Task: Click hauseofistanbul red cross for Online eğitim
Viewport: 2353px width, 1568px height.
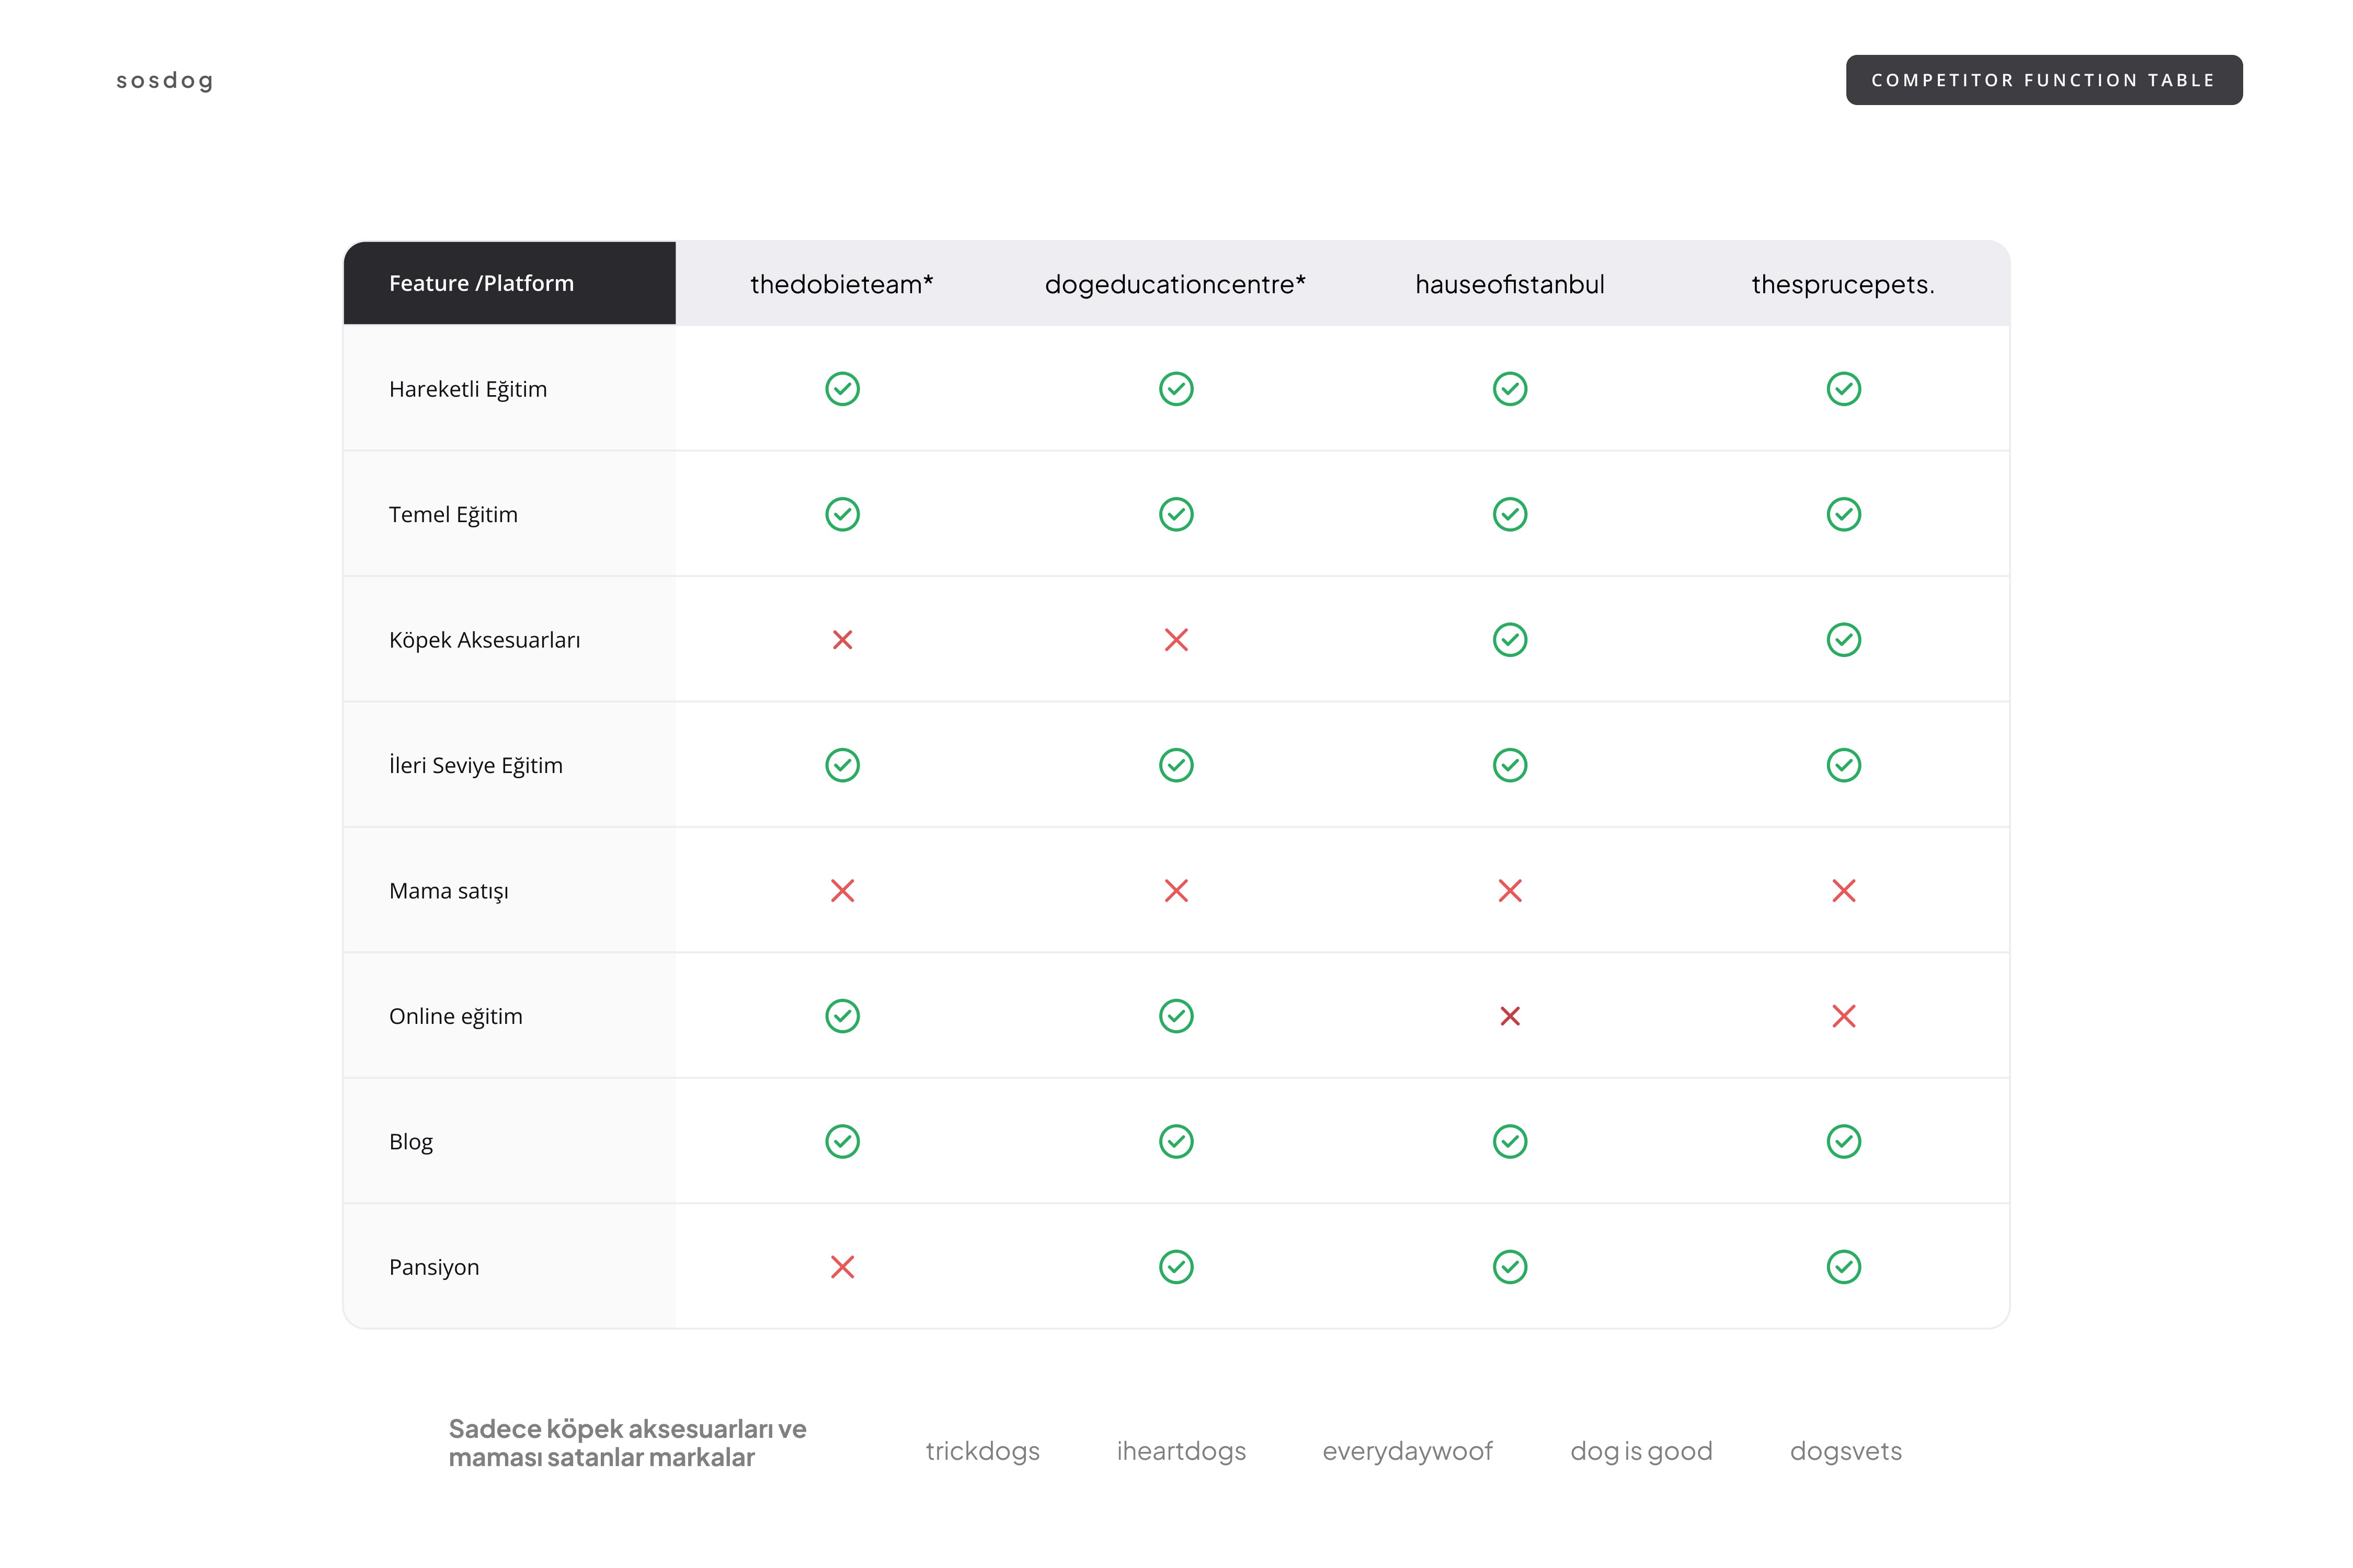Action: pos(1510,1016)
